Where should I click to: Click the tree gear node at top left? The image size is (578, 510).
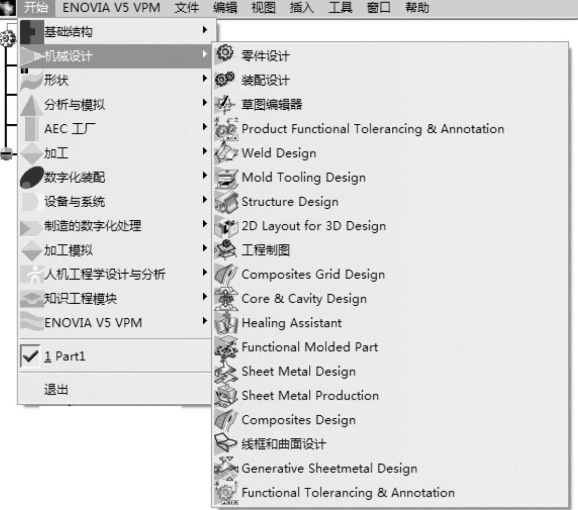pos(7,38)
